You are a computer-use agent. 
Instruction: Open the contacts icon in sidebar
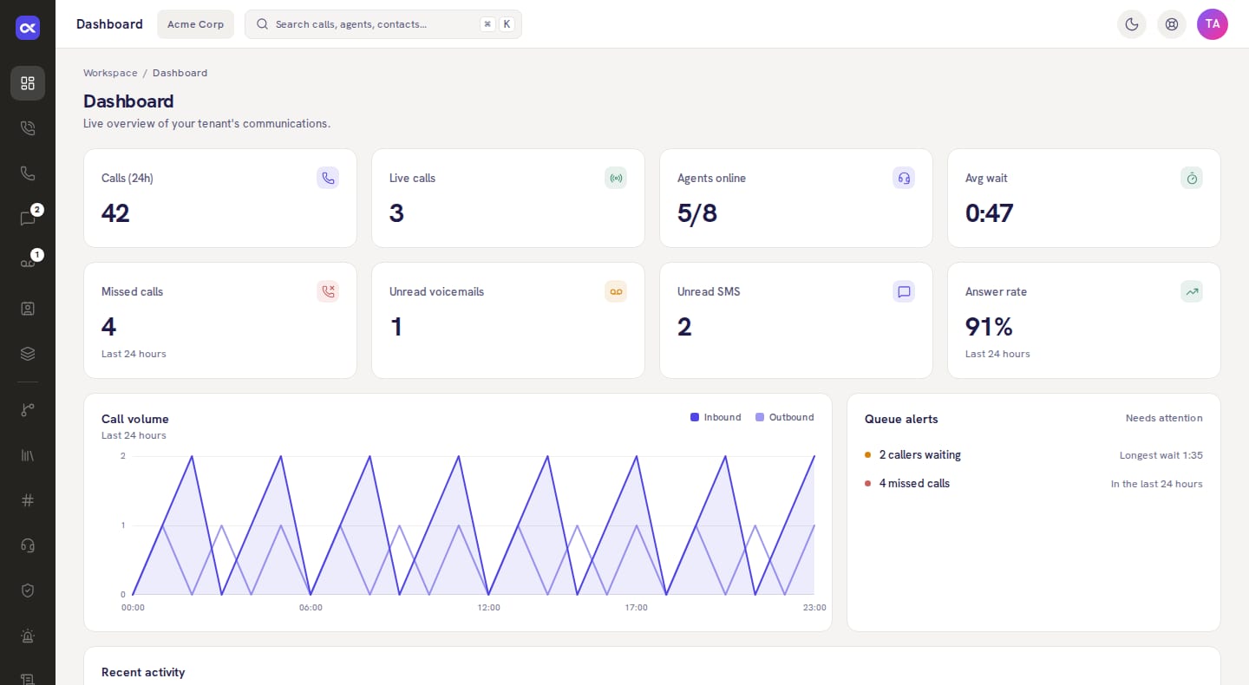pos(28,309)
